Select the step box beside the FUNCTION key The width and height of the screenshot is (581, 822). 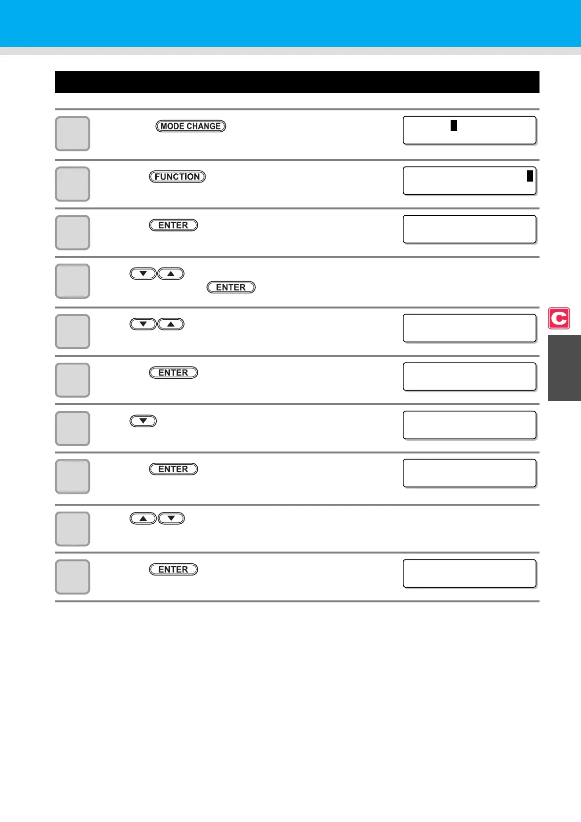(72, 184)
